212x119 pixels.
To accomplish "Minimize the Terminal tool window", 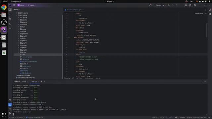I will [205, 82].
